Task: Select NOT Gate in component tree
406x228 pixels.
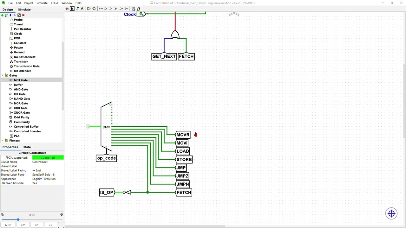Action: pos(21,80)
